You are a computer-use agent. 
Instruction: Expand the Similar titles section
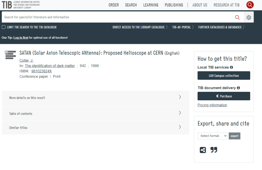click(95, 127)
